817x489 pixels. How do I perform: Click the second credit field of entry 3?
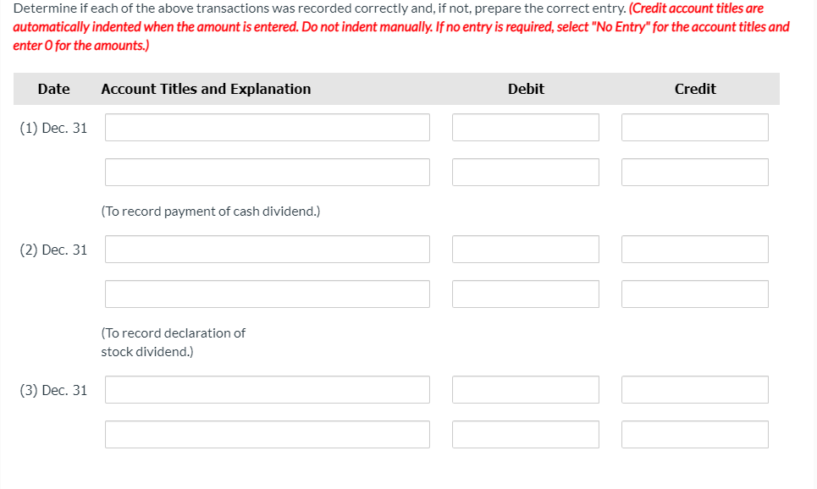pyautogui.click(x=694, y=434)
